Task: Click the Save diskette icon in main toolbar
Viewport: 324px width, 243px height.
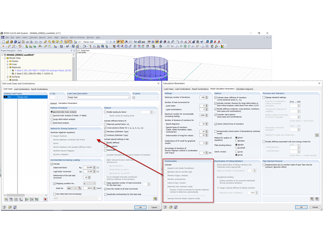Action: pyautogui.click(x=19, y=42)
